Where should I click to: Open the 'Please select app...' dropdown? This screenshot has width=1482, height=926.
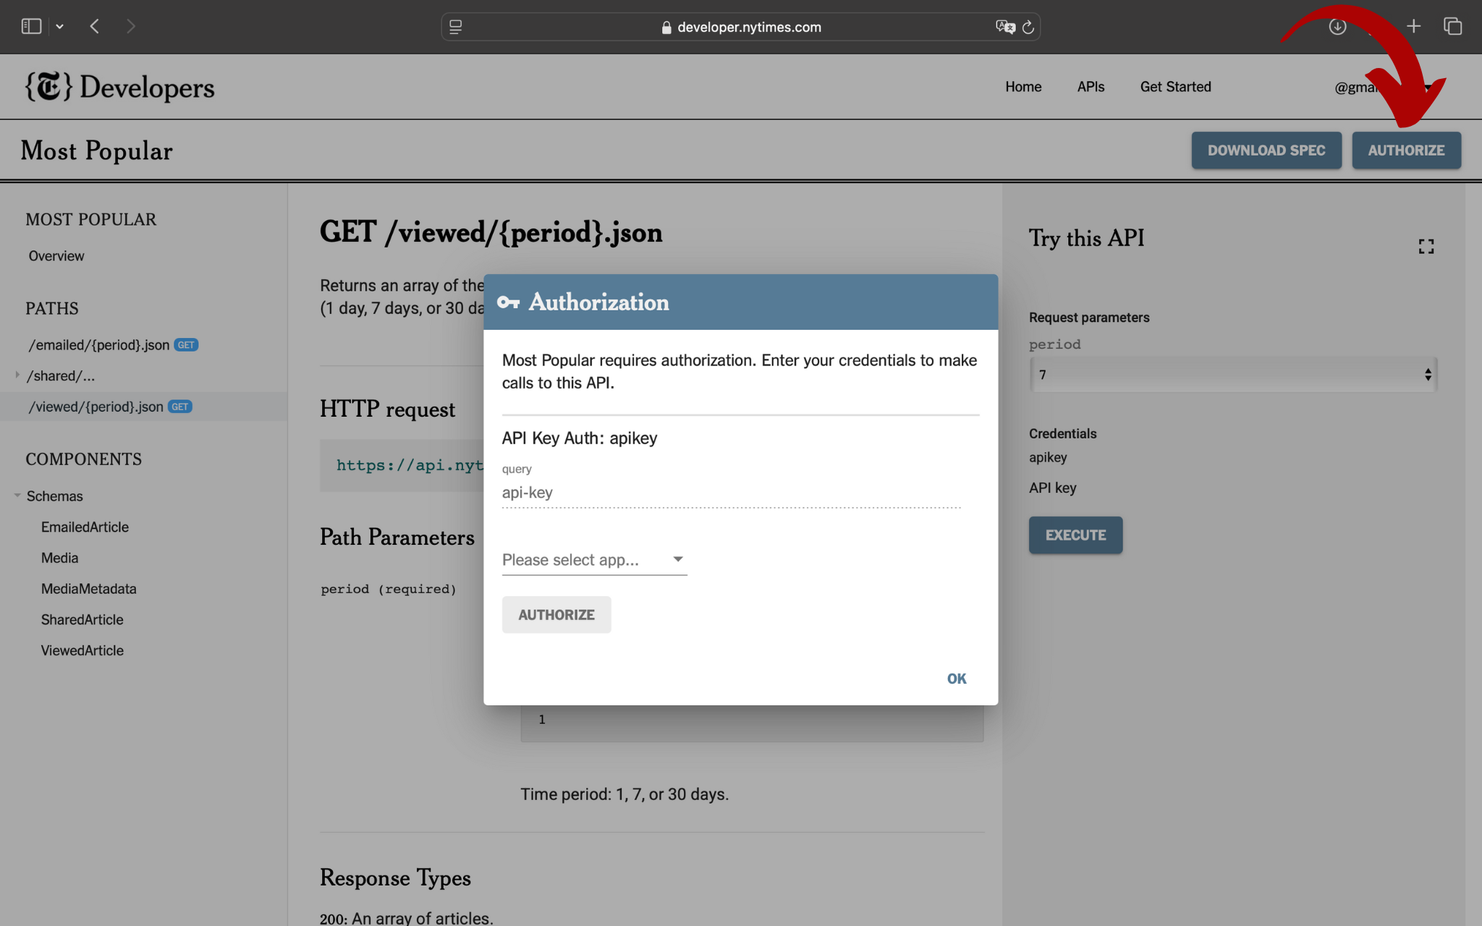594,560
